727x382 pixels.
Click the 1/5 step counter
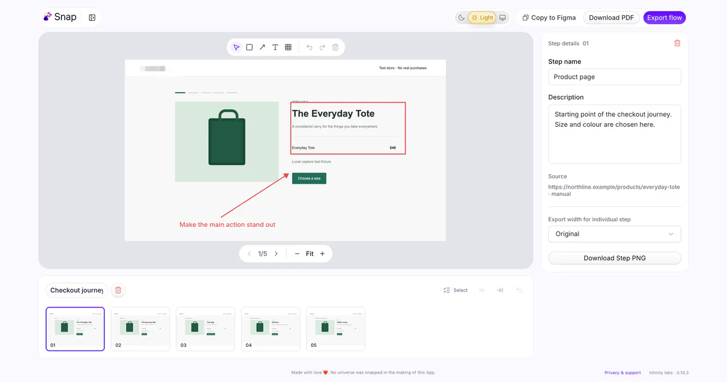coord(262,254)
